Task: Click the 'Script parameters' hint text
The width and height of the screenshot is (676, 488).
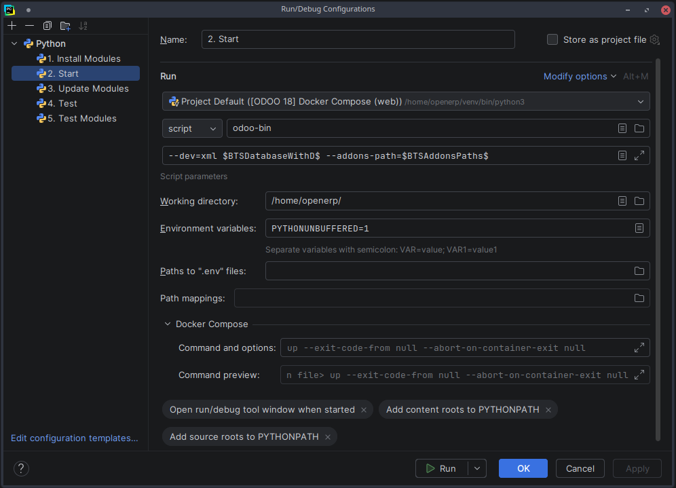Action: pos(193,176)
